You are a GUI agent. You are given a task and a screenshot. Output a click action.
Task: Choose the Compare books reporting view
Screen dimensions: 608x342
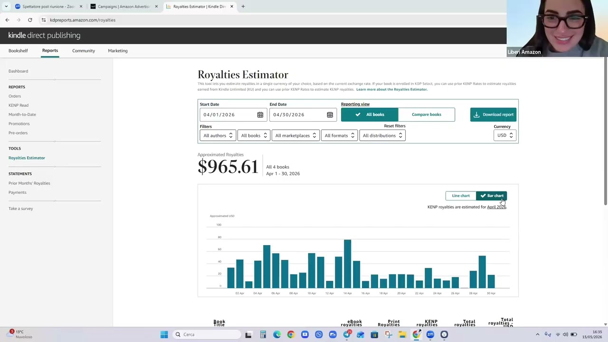pos(427,114)
